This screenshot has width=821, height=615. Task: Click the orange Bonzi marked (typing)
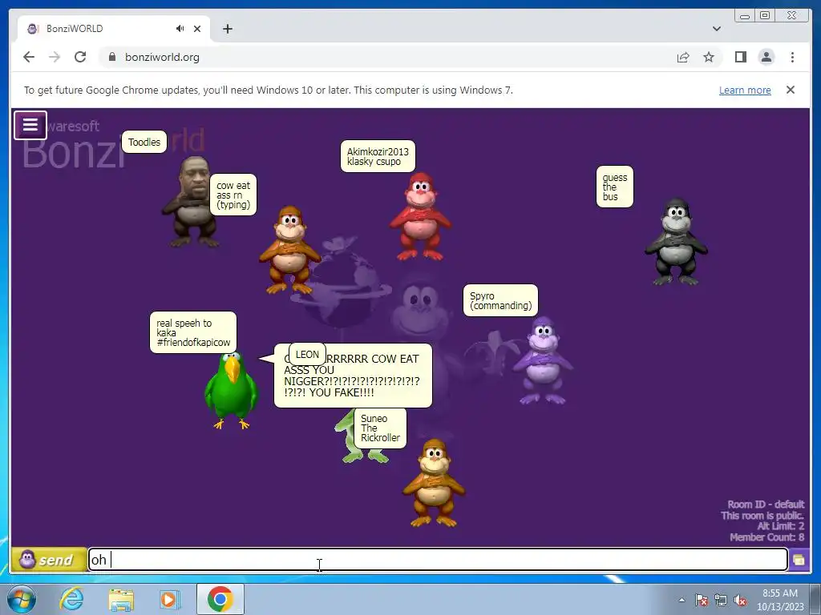[x=289, y=250]
